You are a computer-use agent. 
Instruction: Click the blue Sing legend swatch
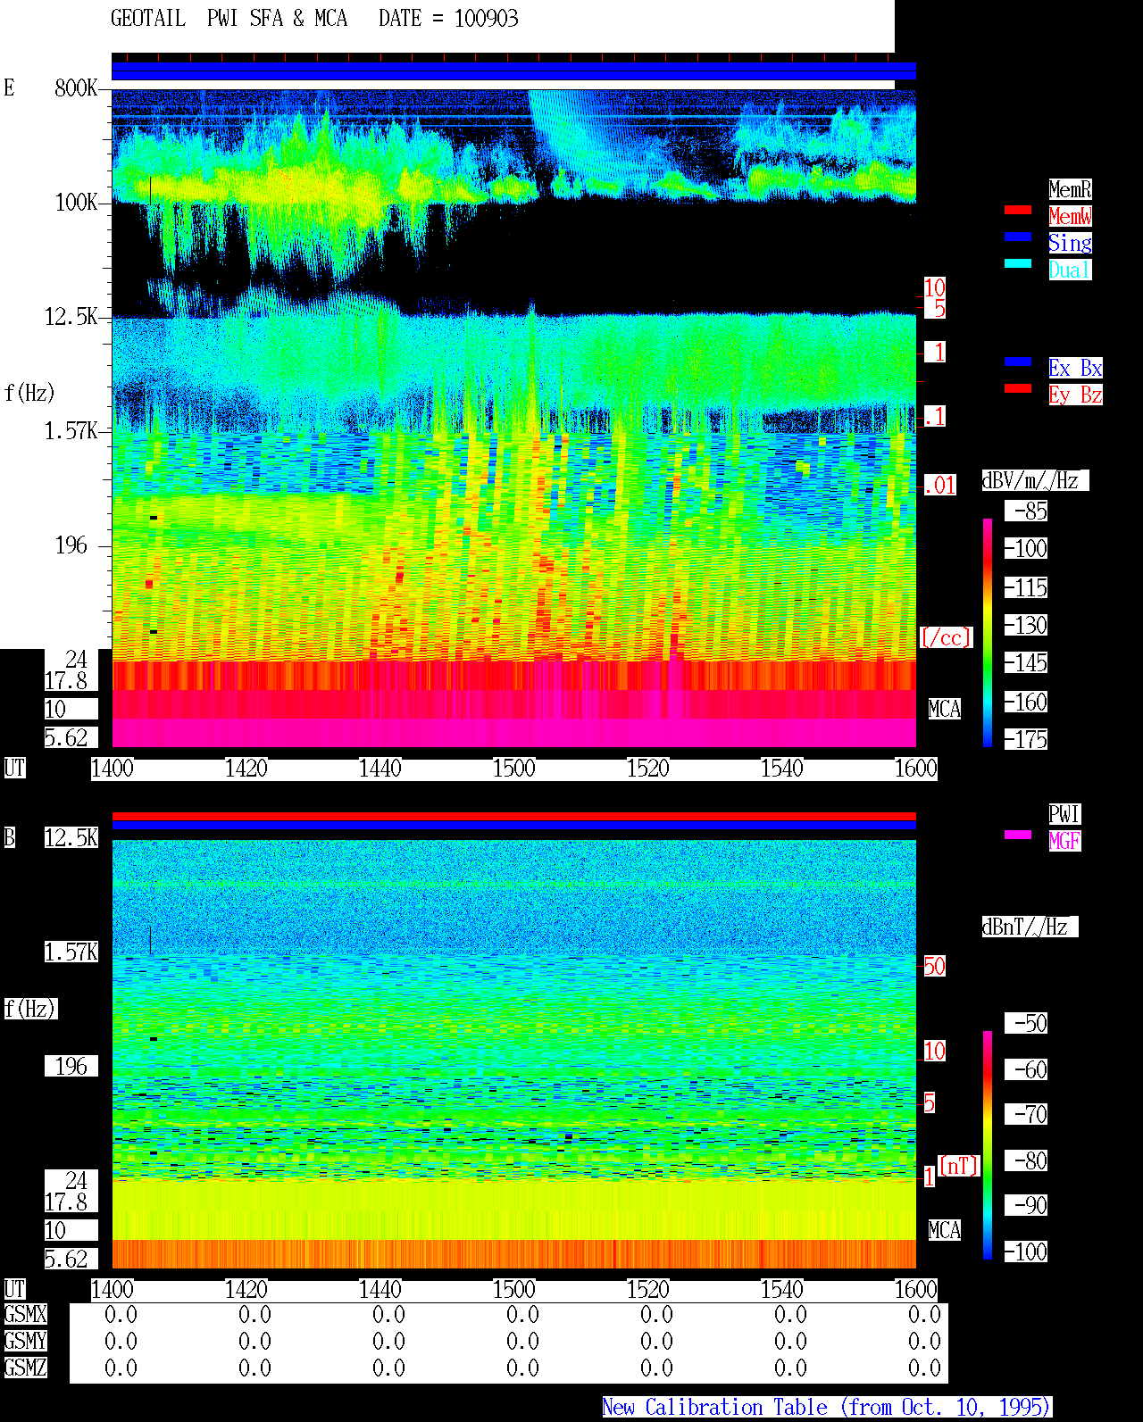pyautogui.click(x=1018, y=237)
